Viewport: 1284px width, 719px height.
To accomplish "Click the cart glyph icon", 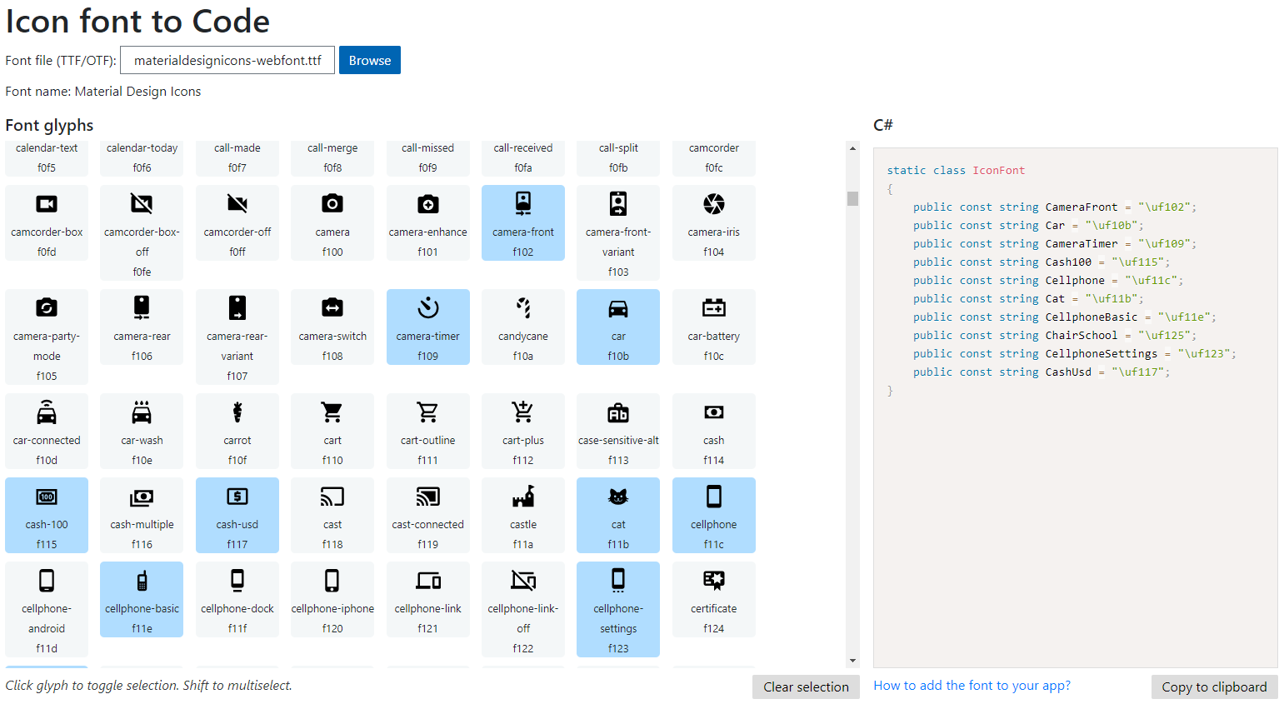I will [x=332, y=431].
